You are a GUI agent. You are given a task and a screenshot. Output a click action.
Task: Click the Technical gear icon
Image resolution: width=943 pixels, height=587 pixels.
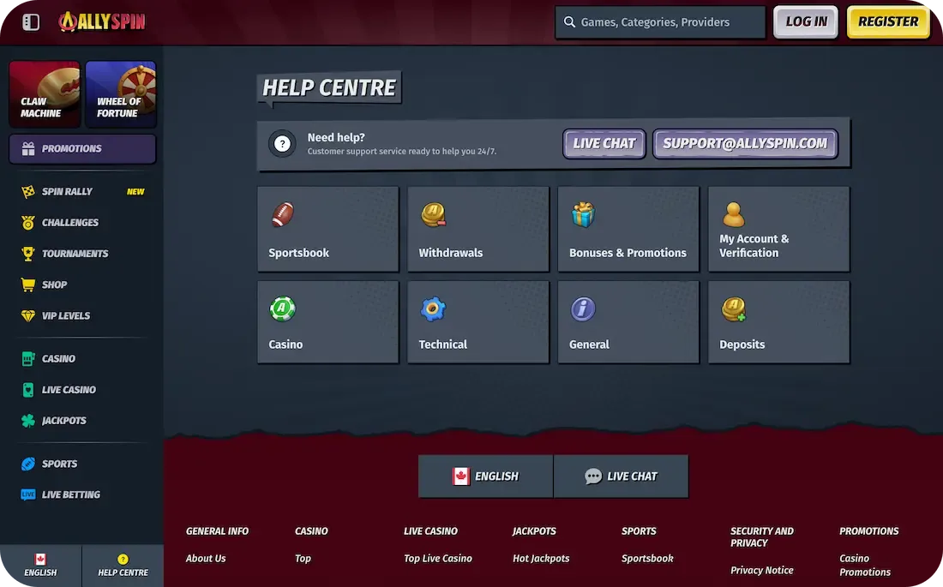433,309
